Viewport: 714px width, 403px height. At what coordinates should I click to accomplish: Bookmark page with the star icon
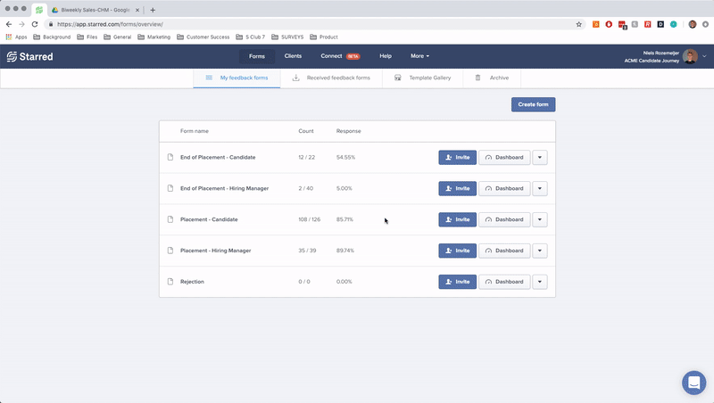(578, 24)
